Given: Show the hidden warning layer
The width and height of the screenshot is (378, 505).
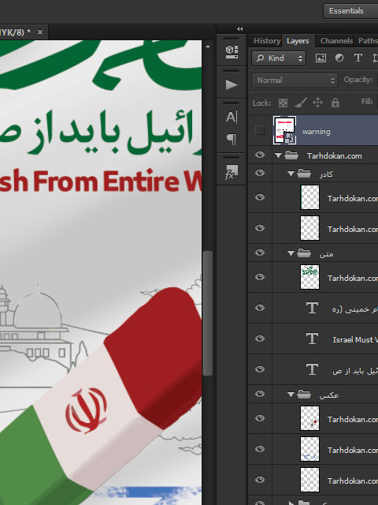Looking at the screenshot, I should click(x=260, y=130).
